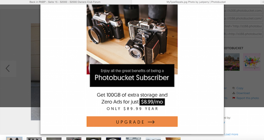Click the Download icon
This screenshot has height=140, width=264.
pyautogui.click(x=234, y=93)
